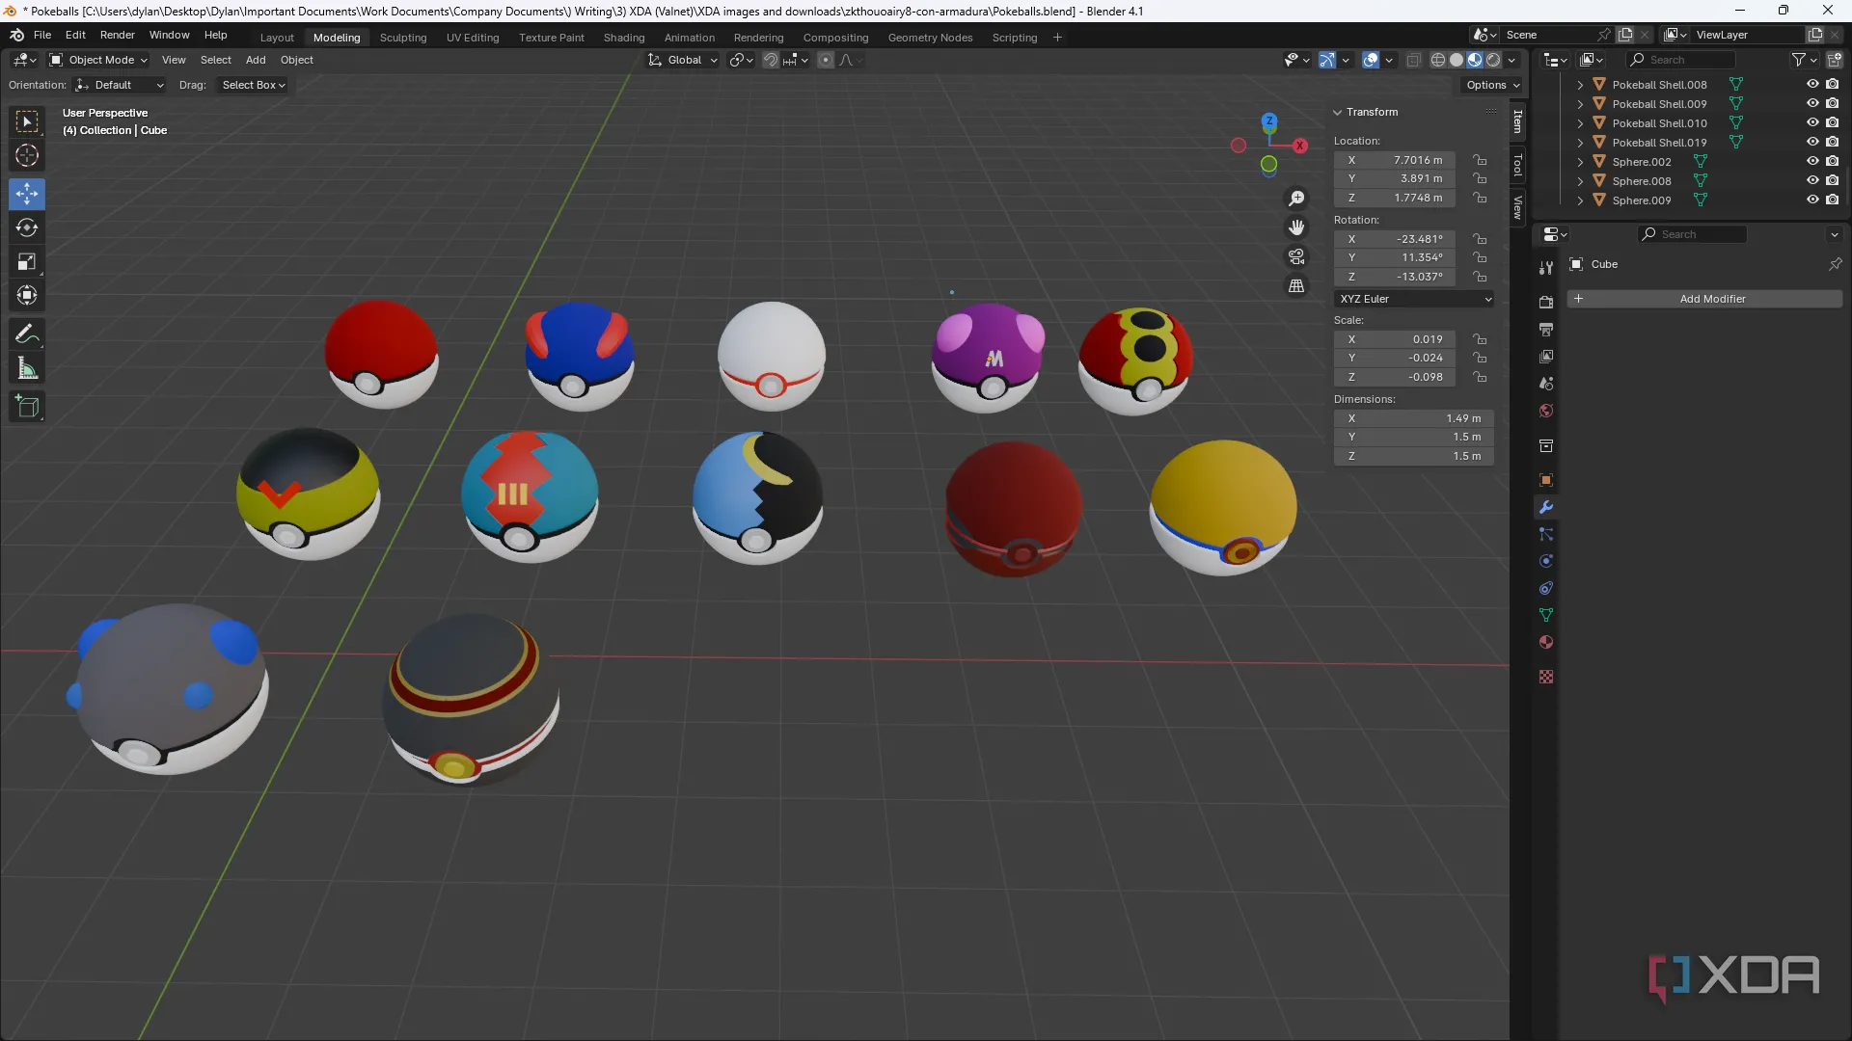Toggle the camera view icon

point(1296,256)
